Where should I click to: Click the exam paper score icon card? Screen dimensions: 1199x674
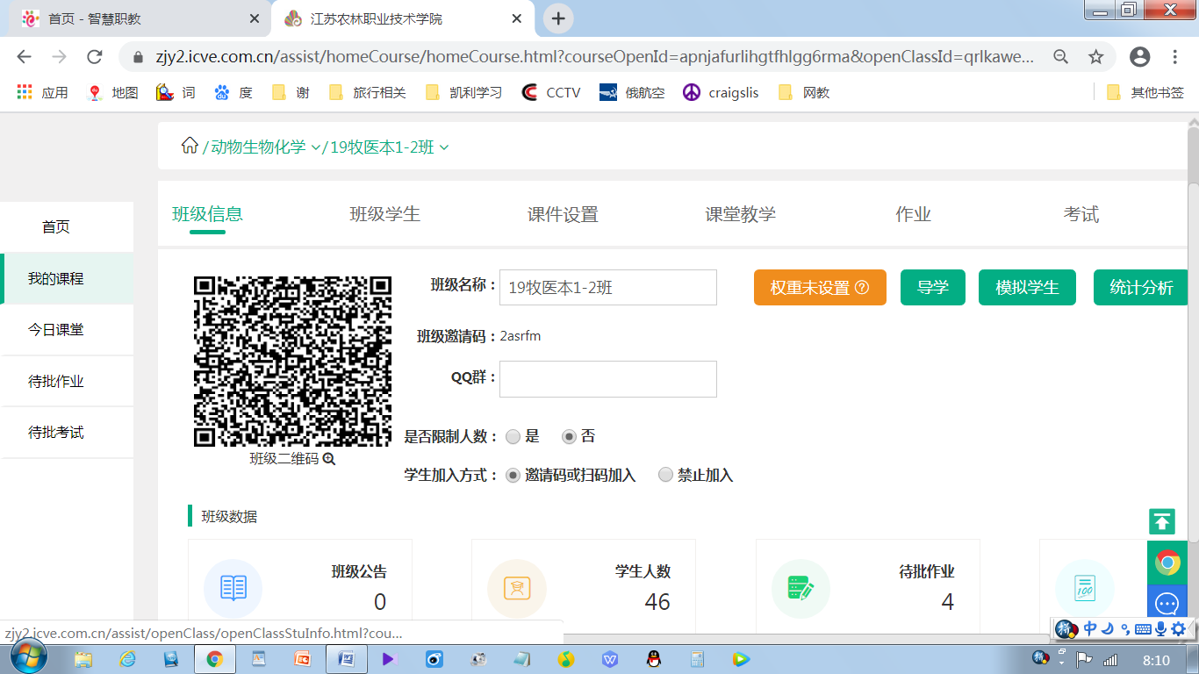click(x=1085, y=588)
